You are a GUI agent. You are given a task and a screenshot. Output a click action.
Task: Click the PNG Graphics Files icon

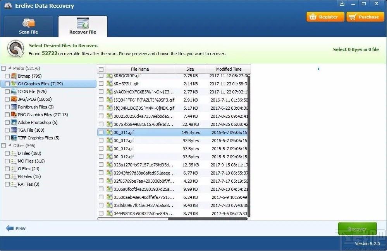(x=14, y=114)
